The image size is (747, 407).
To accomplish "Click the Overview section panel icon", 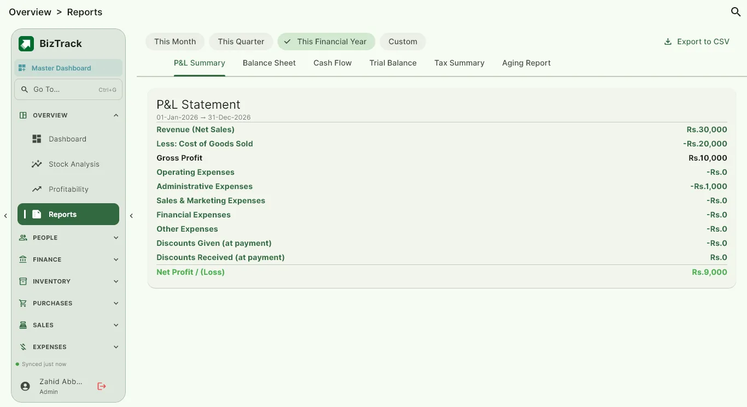I will pos(23,115).
